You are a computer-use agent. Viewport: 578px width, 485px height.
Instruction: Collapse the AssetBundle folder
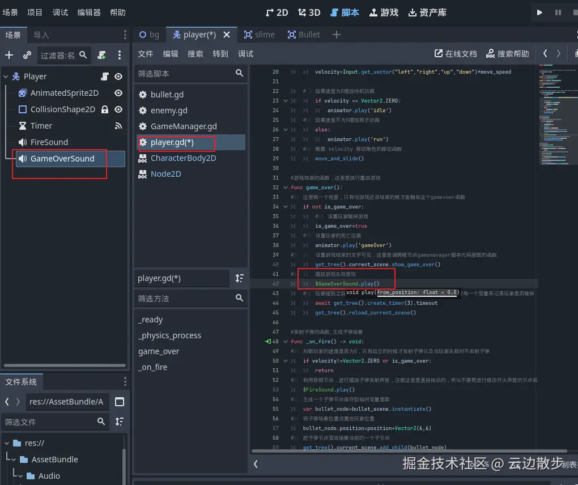click(x=14, y=460)
